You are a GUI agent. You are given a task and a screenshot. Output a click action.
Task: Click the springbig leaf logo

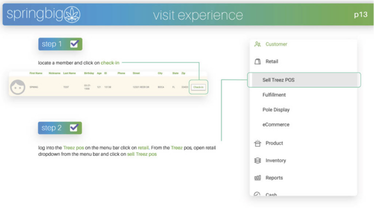pos(72,15)
